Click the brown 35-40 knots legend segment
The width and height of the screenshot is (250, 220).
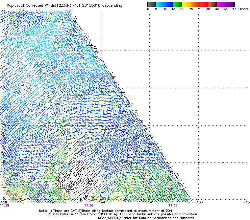click(213, 4)
